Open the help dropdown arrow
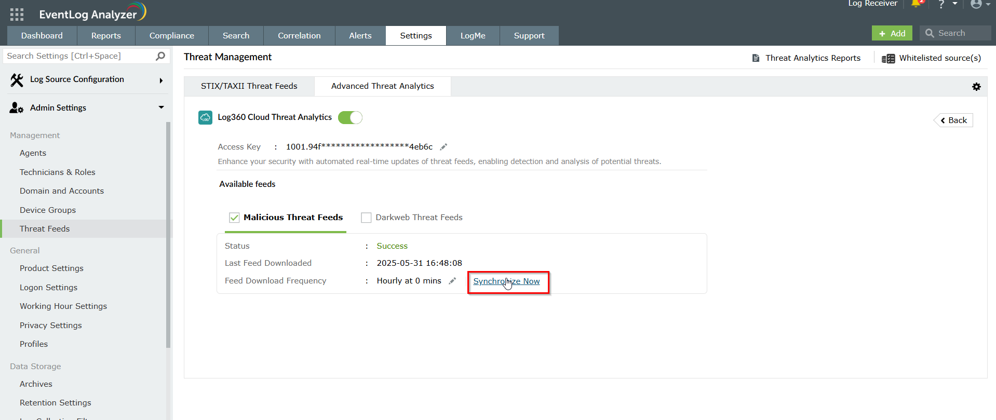 tap(955, 4)
